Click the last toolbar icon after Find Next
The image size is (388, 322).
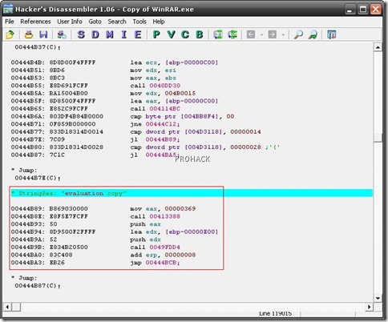tap(331, 34)
